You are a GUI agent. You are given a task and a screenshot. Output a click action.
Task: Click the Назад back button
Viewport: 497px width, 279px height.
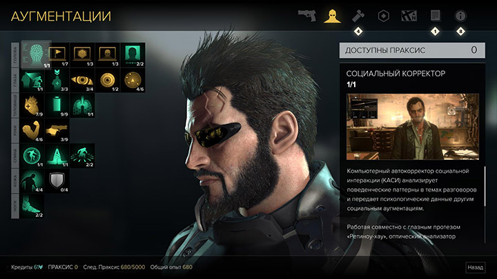(x=475, y=267)
